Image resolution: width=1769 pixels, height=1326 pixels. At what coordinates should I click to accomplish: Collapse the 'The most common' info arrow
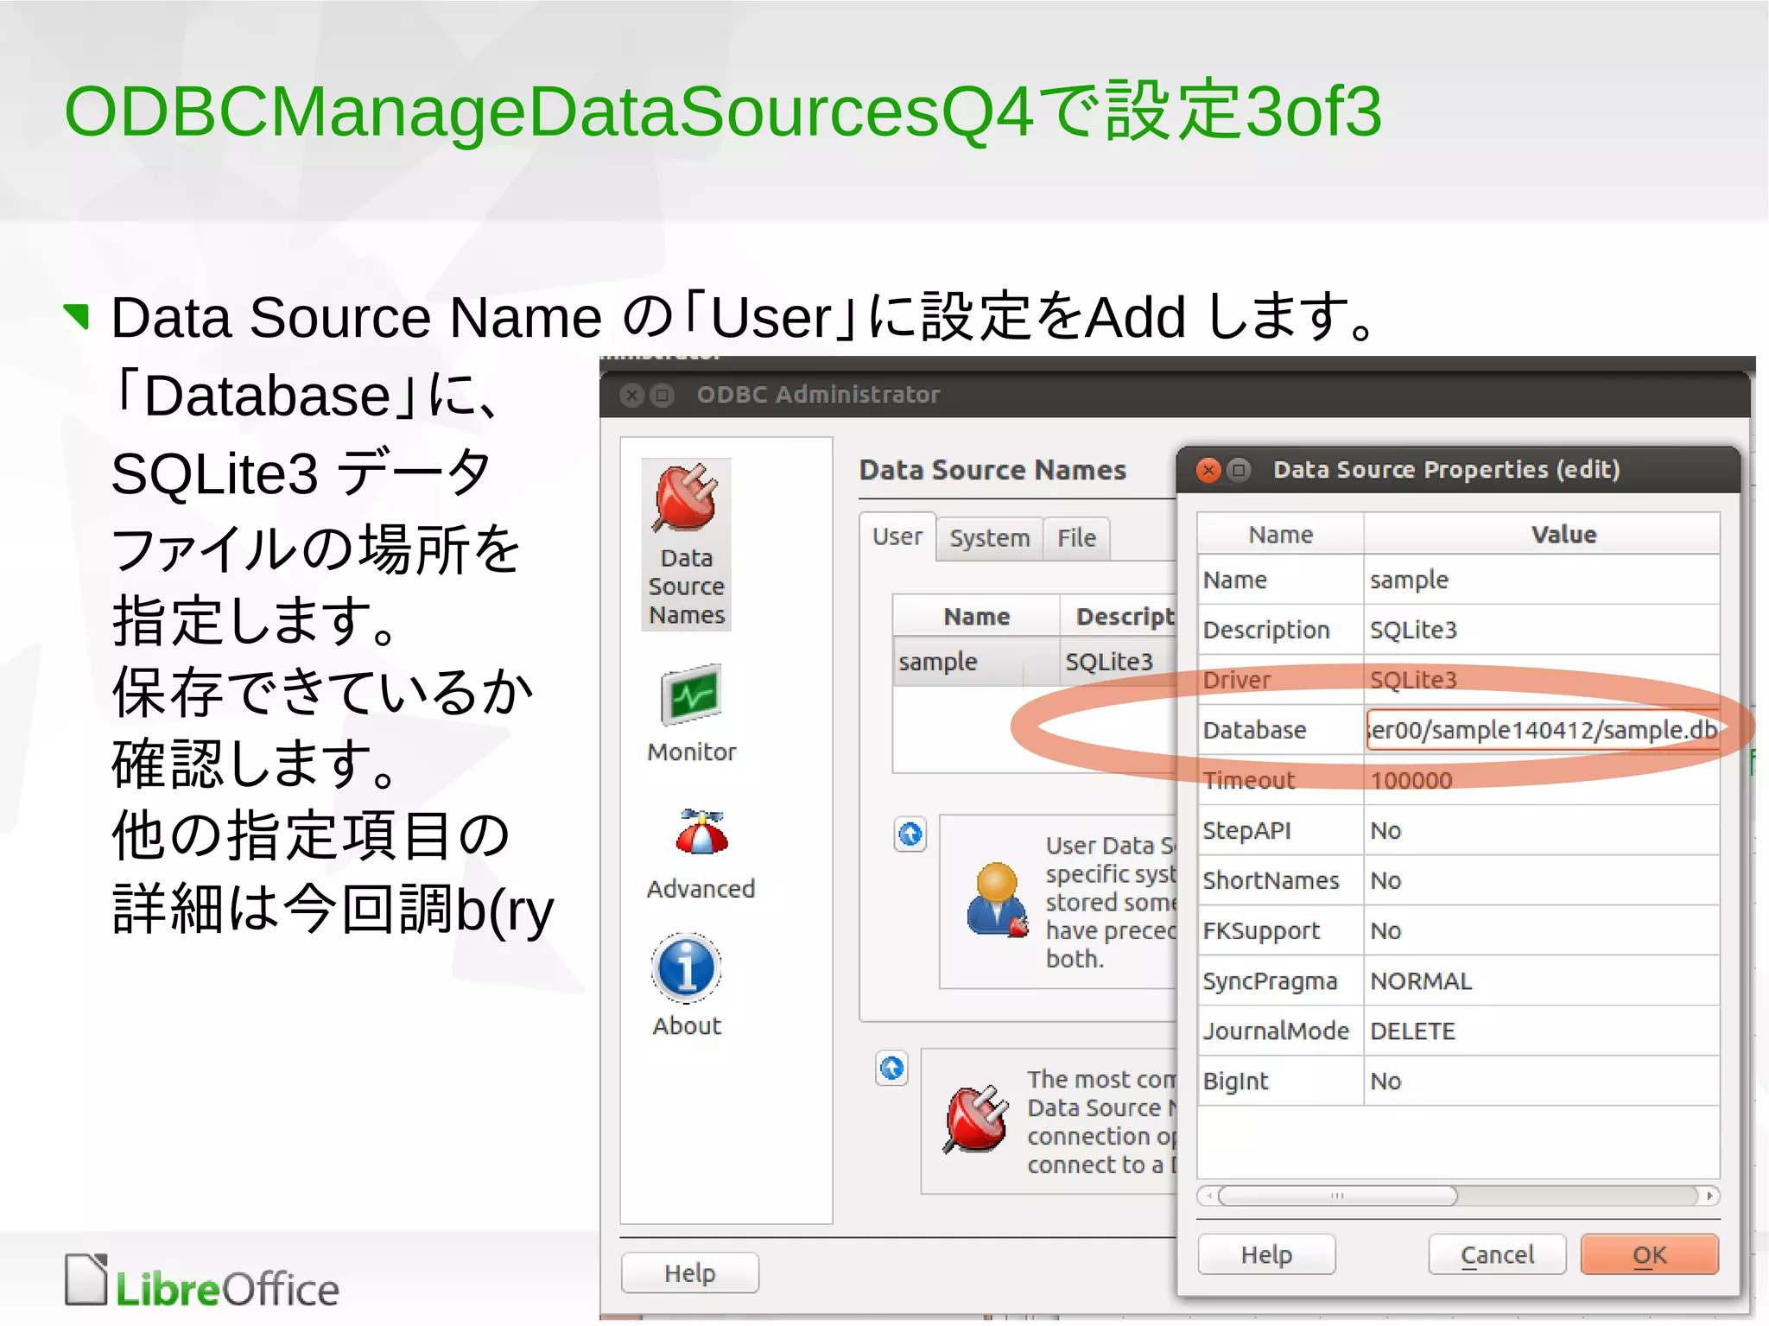pyautogui.click(x=891, y=1069)
